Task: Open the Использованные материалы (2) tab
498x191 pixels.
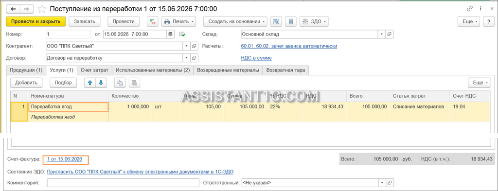Action: tap(153, 70)
